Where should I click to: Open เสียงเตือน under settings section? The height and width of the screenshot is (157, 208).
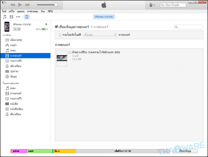tap(25, 66)
